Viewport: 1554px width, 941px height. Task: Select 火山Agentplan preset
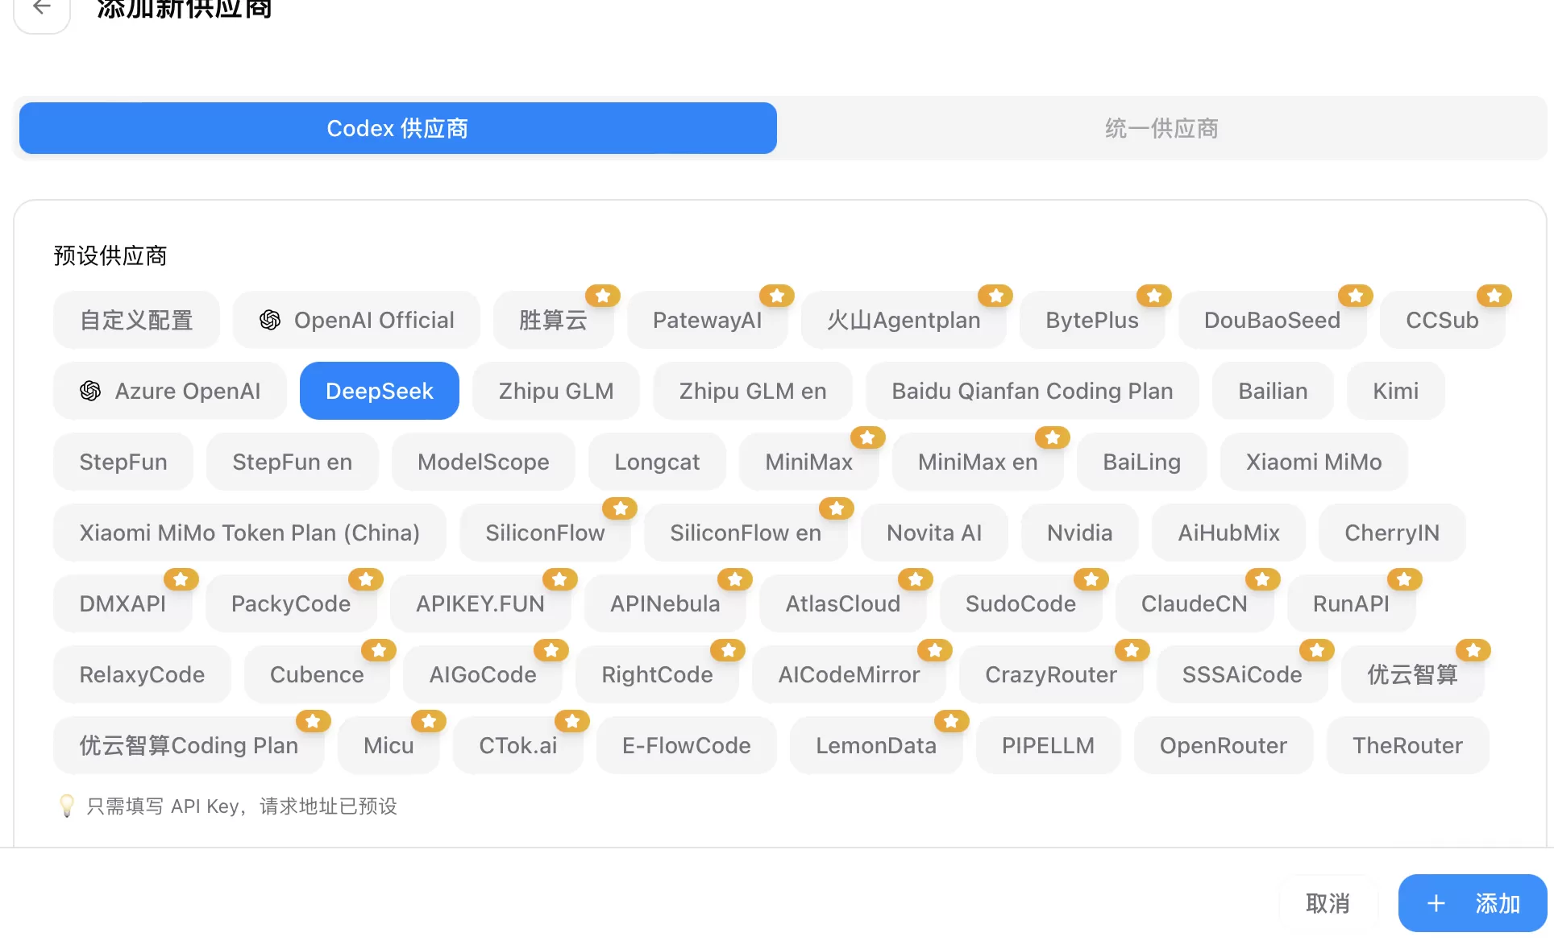904,320
